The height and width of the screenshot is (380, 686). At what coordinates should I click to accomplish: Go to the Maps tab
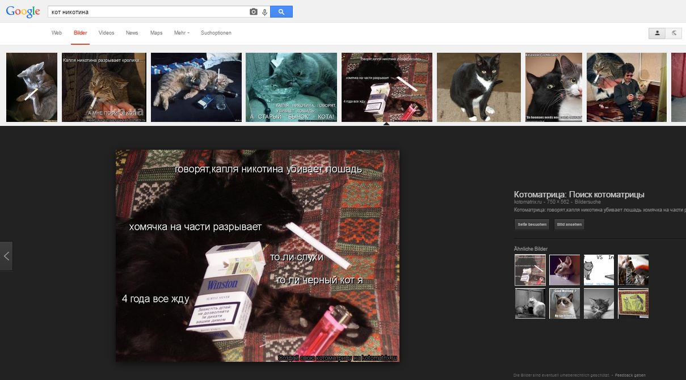tap(156, 33)
